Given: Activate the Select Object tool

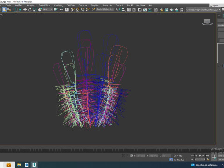Looking at the screenshot, I should click(x=4, y=10).
